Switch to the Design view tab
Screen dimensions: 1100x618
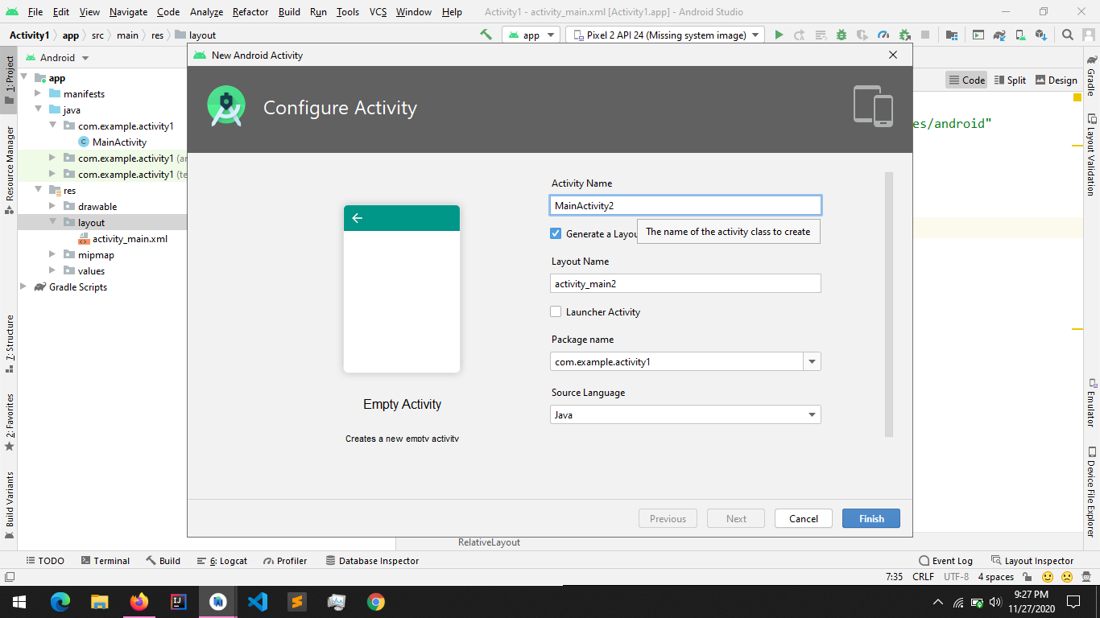(1056, 80)
